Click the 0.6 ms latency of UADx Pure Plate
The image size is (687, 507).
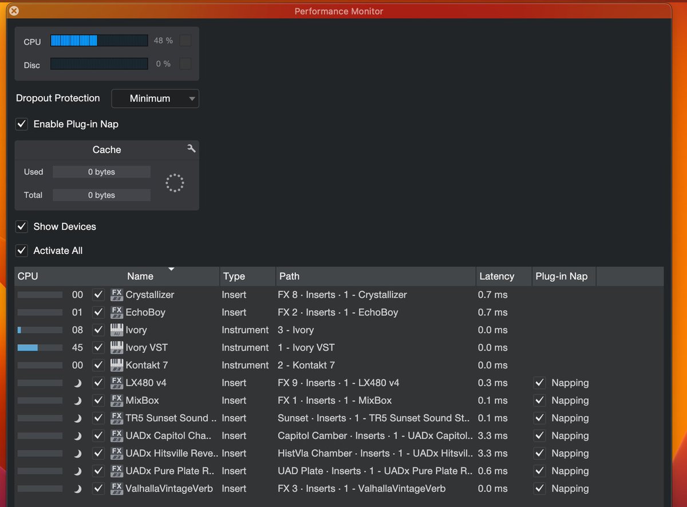click(493, 471)
